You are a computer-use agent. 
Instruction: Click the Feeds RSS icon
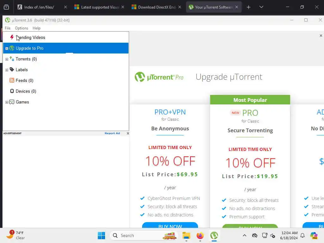click(x=12, y=80)
